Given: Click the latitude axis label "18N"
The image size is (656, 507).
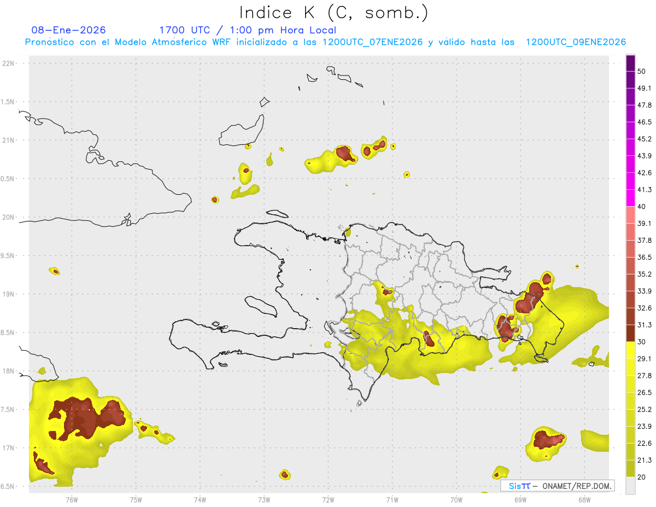Looking at the screenshot, I should (x=8, y=371).
